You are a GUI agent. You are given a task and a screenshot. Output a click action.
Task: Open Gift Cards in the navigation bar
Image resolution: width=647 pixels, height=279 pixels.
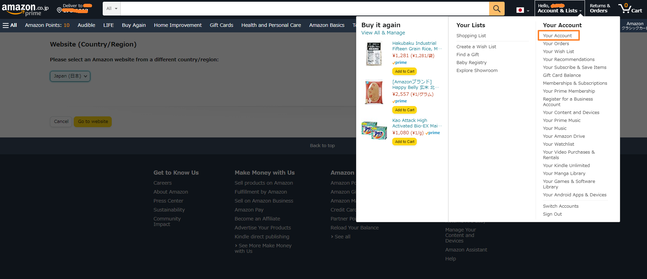click(221, 25)
